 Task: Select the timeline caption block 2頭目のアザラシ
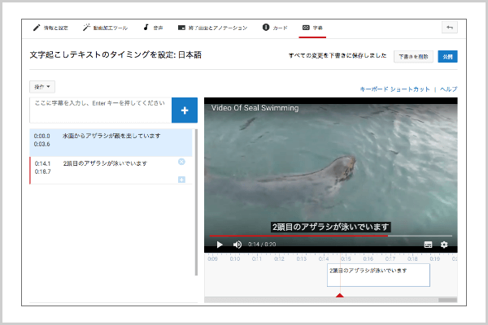coord(378,275)
